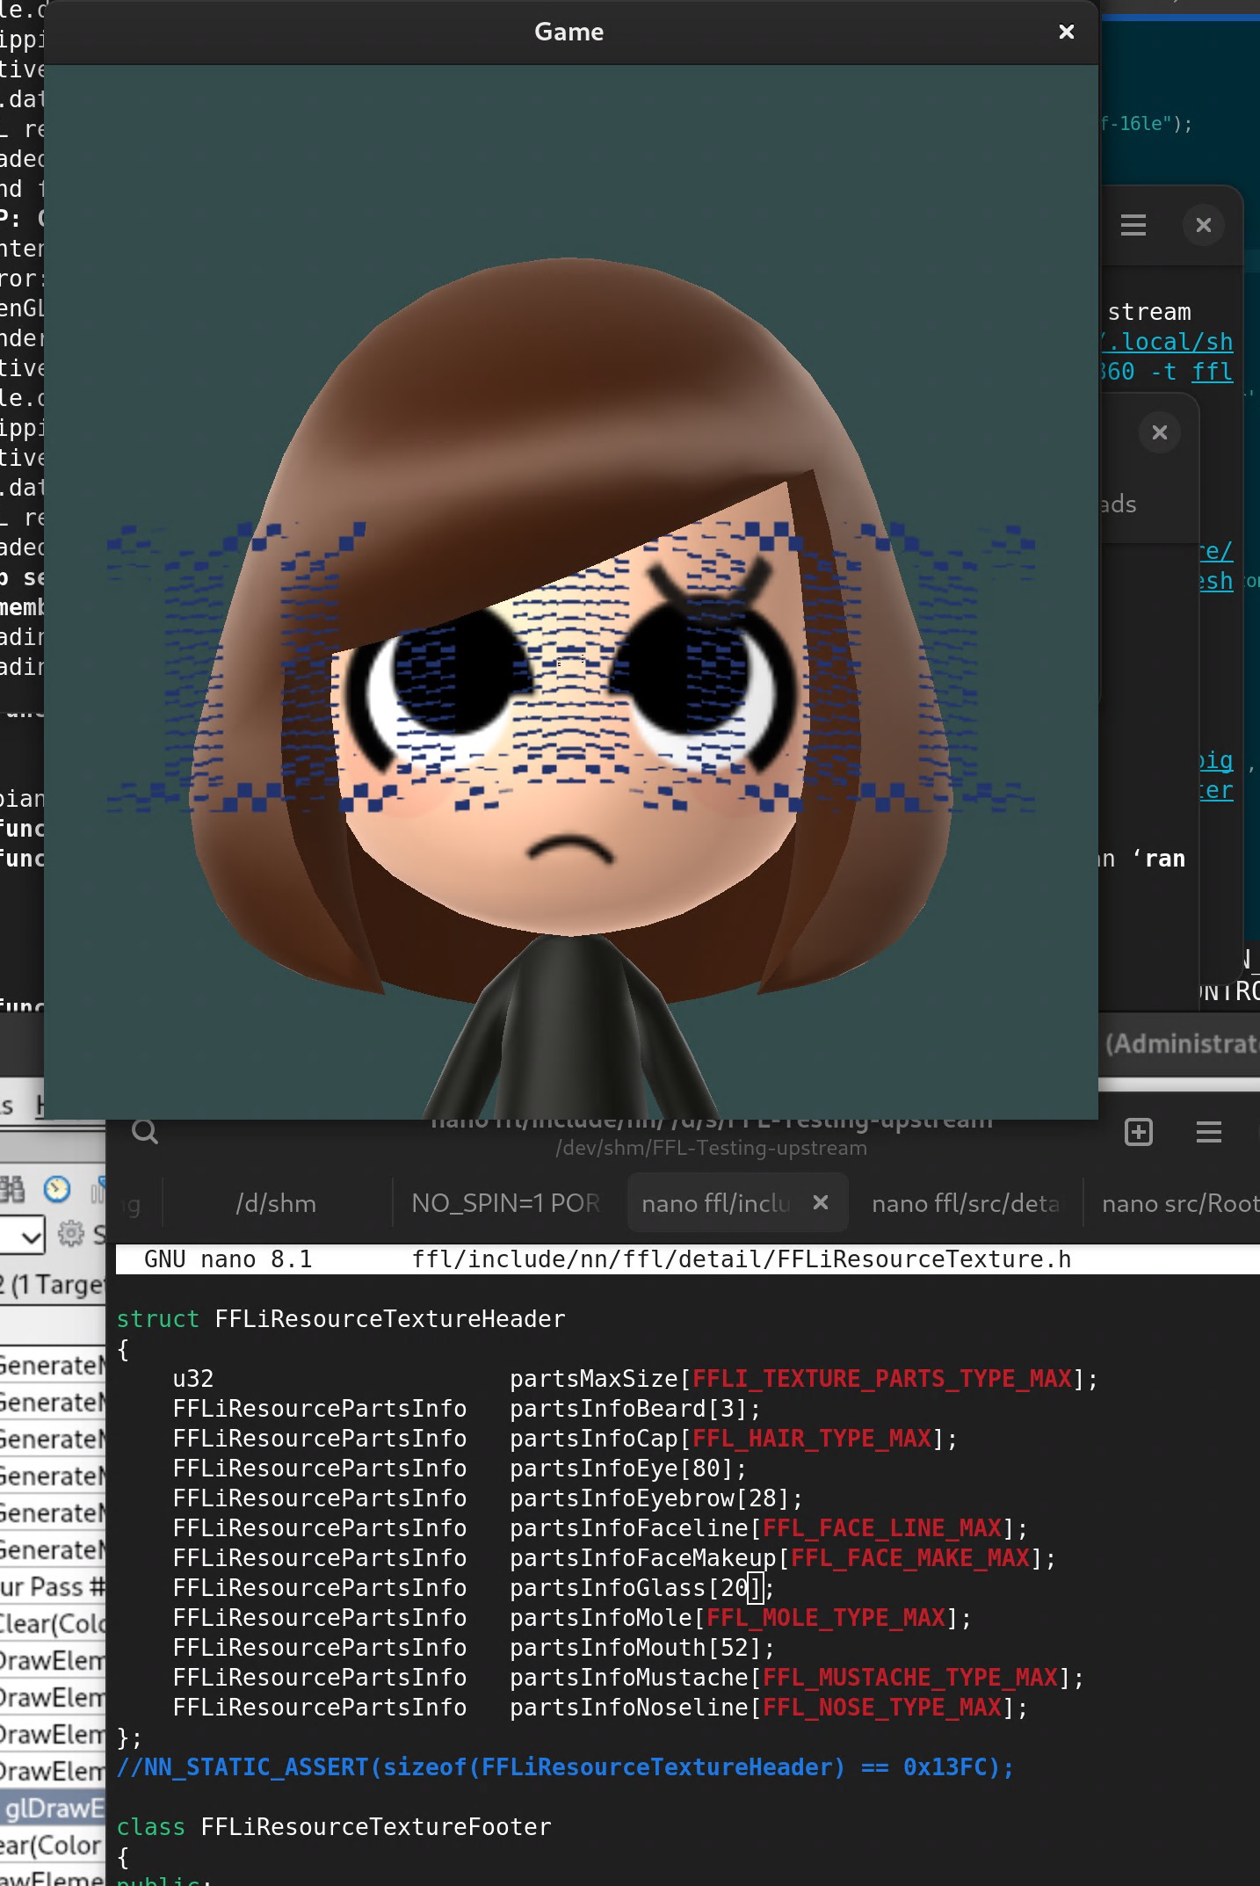Open hamburger menu of the upper-right terminal

click(1133, 225)
